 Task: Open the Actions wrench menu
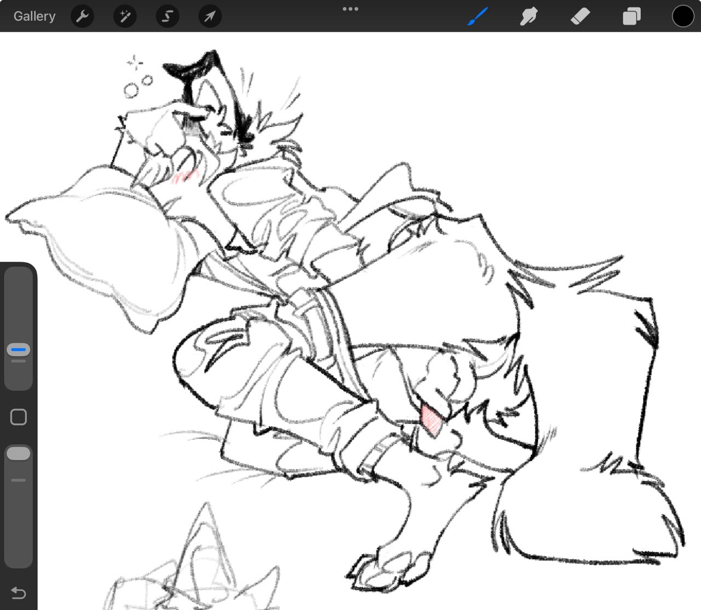click(82, 16)
